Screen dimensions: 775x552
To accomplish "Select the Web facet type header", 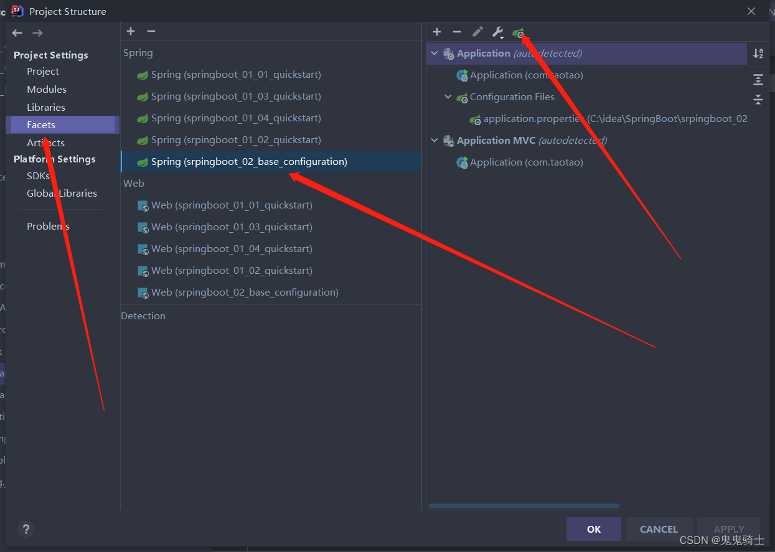I will click(134, 184).
